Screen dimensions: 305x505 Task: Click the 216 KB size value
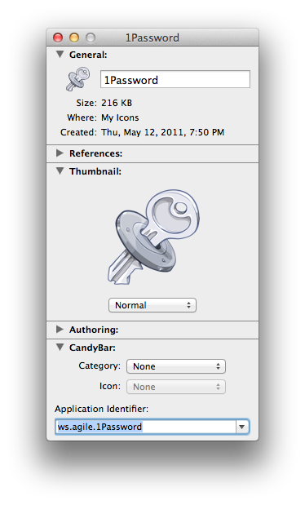pyautogui.click(x=117, y=103)
